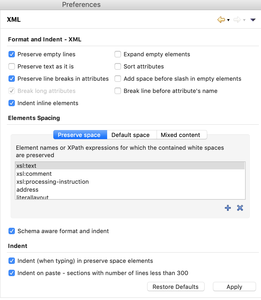This screenshot has height=300, width=261.
Task: Enable Break line before attribute's name
Action: pos(118,91)
